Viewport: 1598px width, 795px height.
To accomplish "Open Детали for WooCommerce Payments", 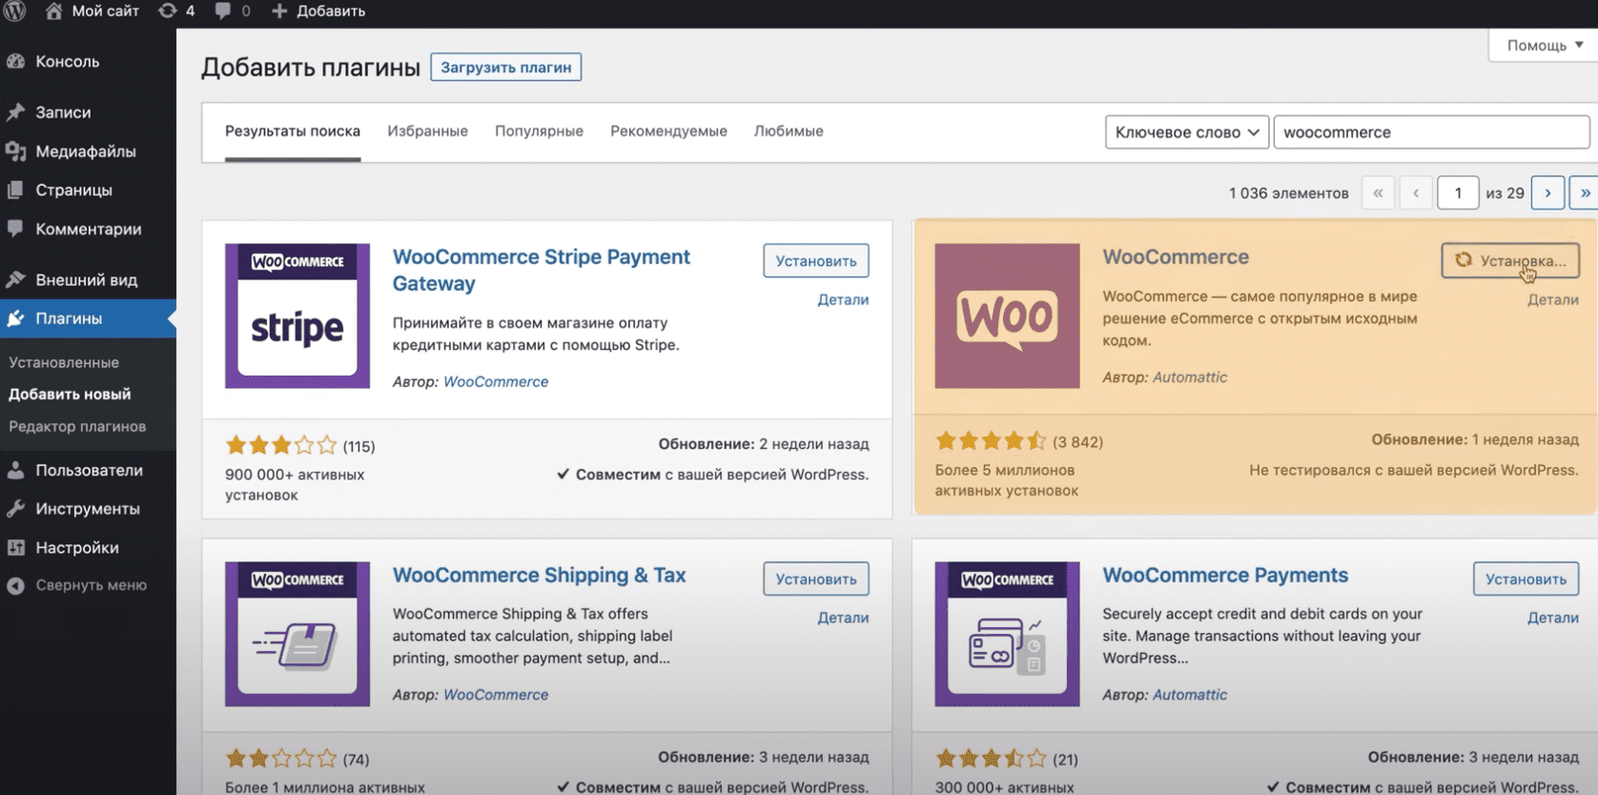I will (1553, 618).
